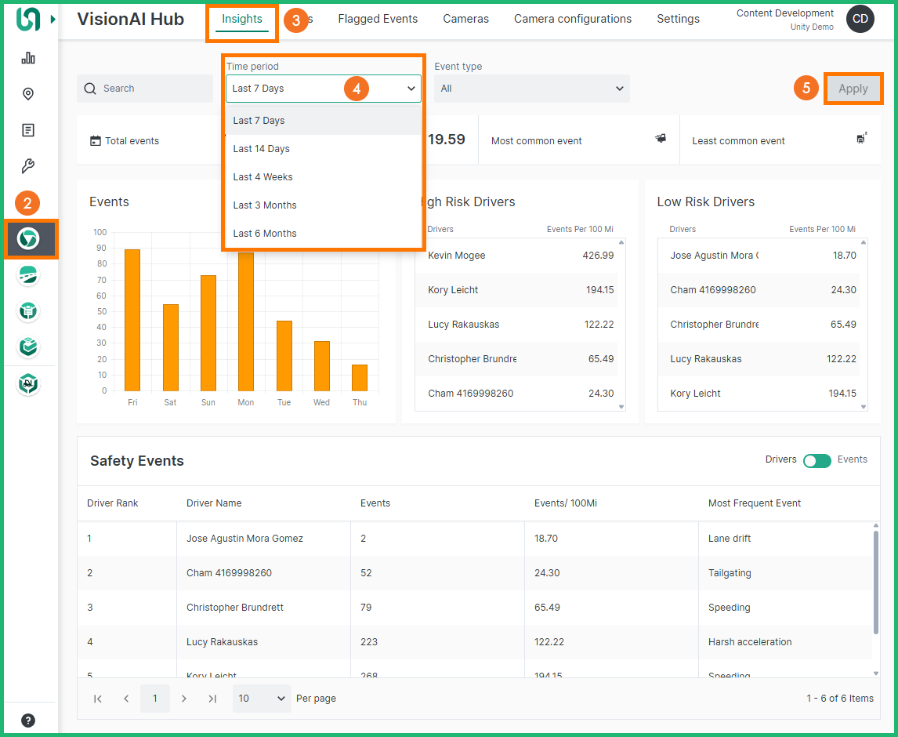Click the map location pin sidebar icon
The width and height of the screenshot is (898, 737).
click(28, 94)
